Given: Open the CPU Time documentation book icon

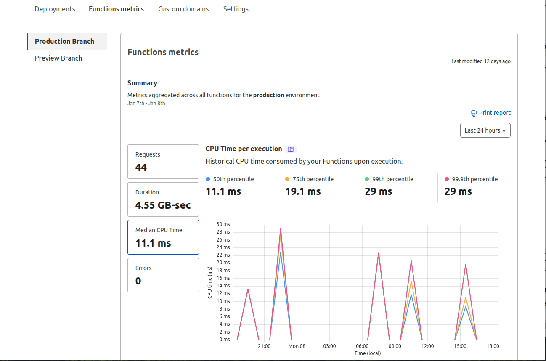Looking at the screenshot, I should (x=291, y=149).
